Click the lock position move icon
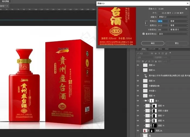Image resolution: width=190 pixels, height=137 pixels. point(149,61)
